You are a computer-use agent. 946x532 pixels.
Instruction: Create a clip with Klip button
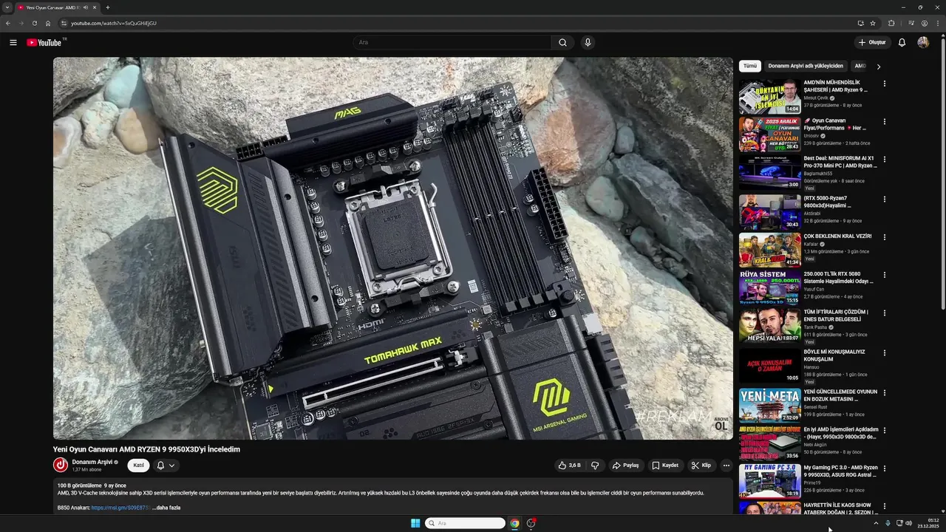click(x=701, y=465)
